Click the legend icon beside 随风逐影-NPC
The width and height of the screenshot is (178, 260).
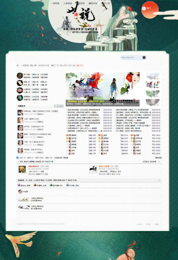[51, 185]
